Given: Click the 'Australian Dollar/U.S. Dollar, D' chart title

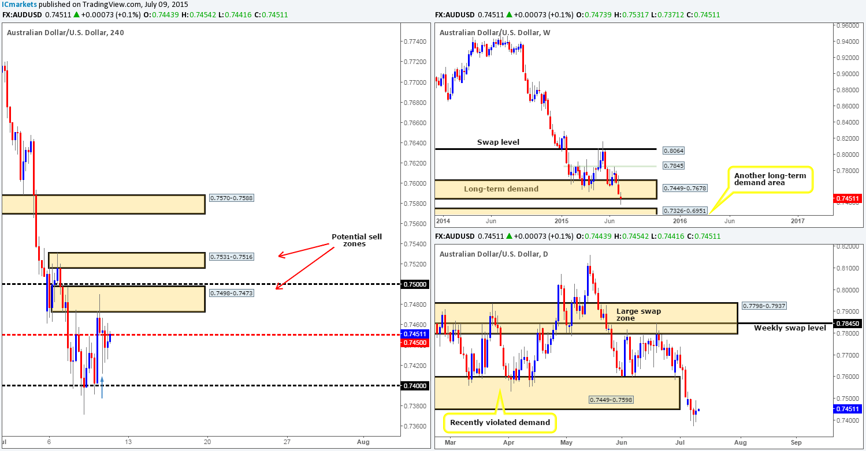Looking at the screenshot, I should click(495, 254).
